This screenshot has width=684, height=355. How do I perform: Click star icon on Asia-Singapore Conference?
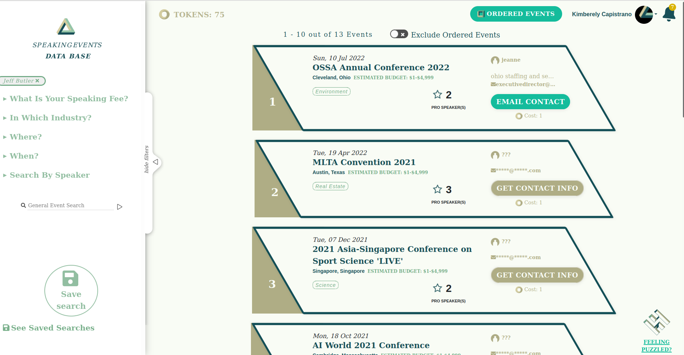[437, 288]
